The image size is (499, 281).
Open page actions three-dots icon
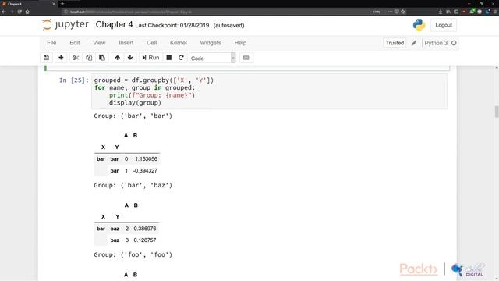tap(390, 12)
